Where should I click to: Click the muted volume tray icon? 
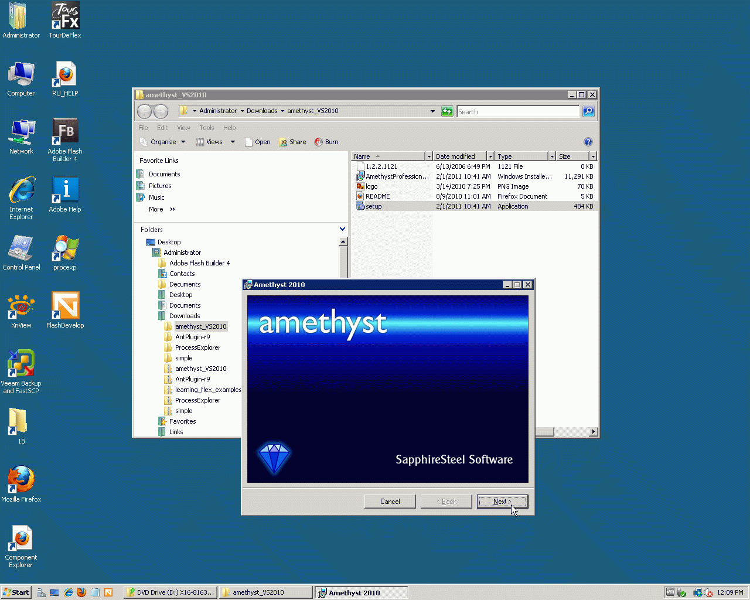click(708, 592)
